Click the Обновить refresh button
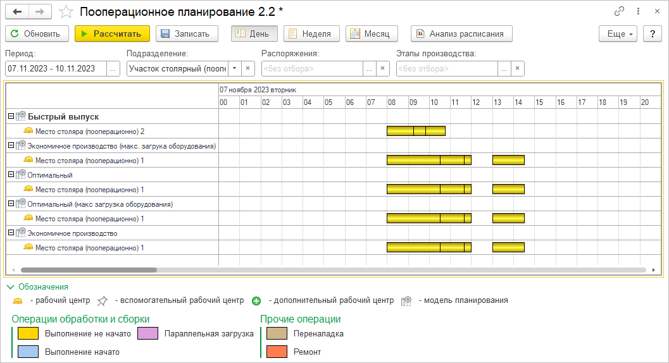The image size is (669, 363). click(37, 34)
